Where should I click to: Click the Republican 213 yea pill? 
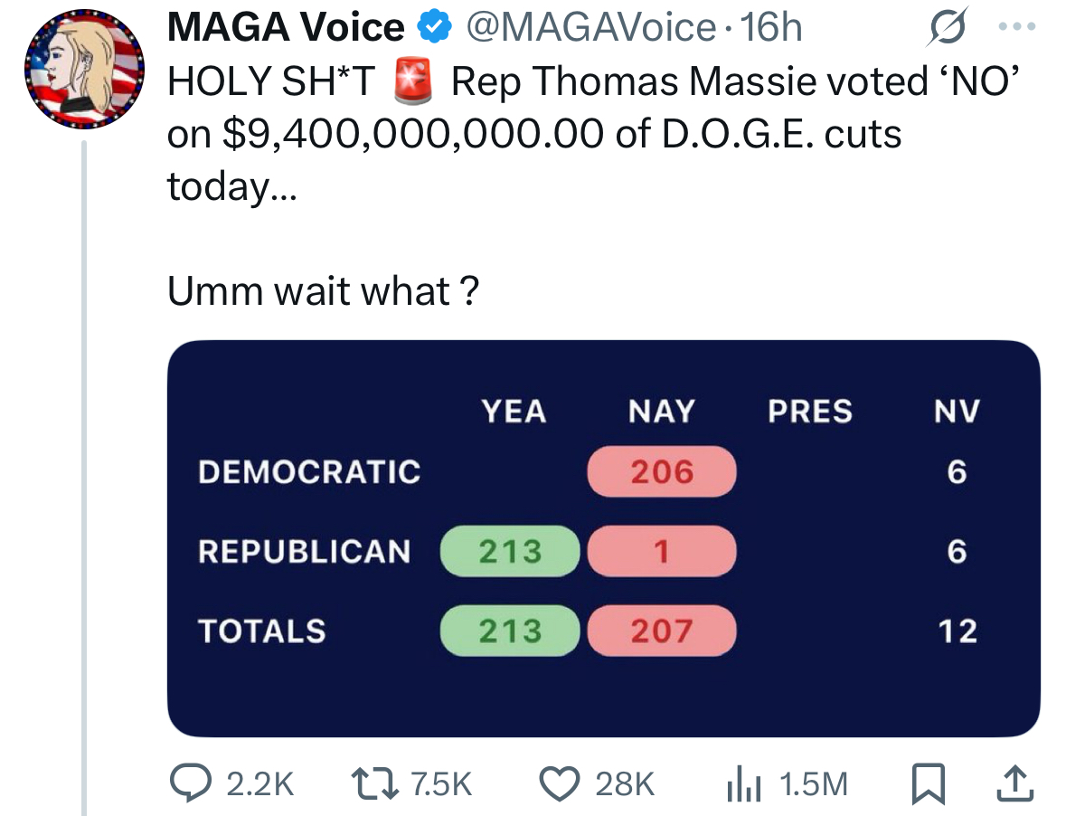pos(510,551)
